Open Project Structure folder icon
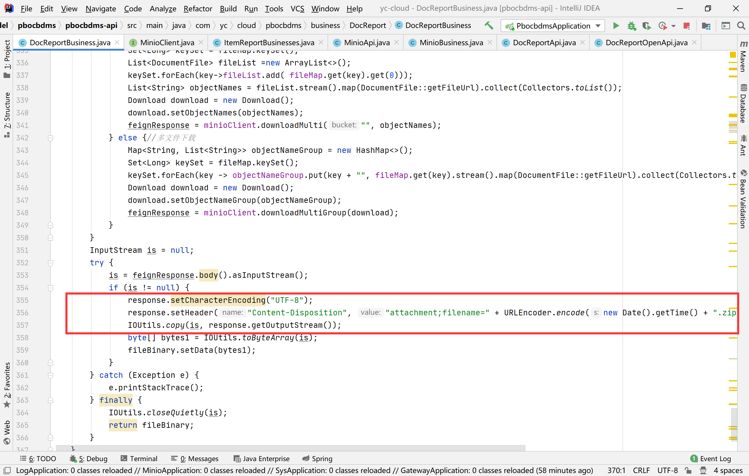 [706, 26]
